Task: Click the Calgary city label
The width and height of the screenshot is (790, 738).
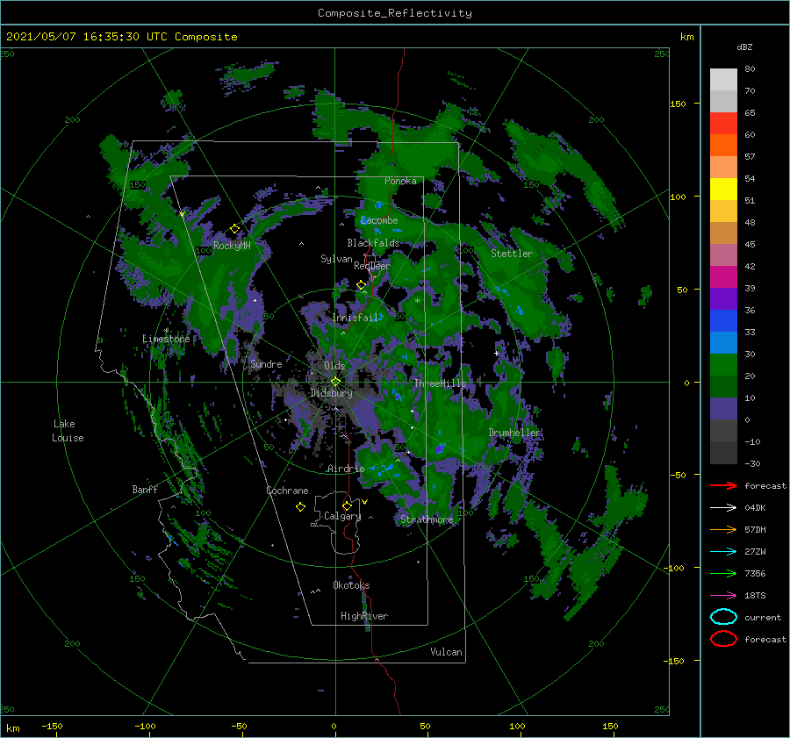Action: [x=342, y=516]
